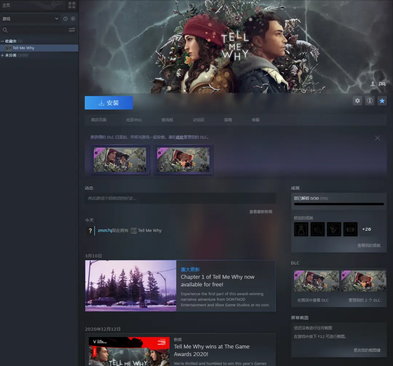
Task: Open right DLC thumbnail in DLC panel
Action: point(364,281)
